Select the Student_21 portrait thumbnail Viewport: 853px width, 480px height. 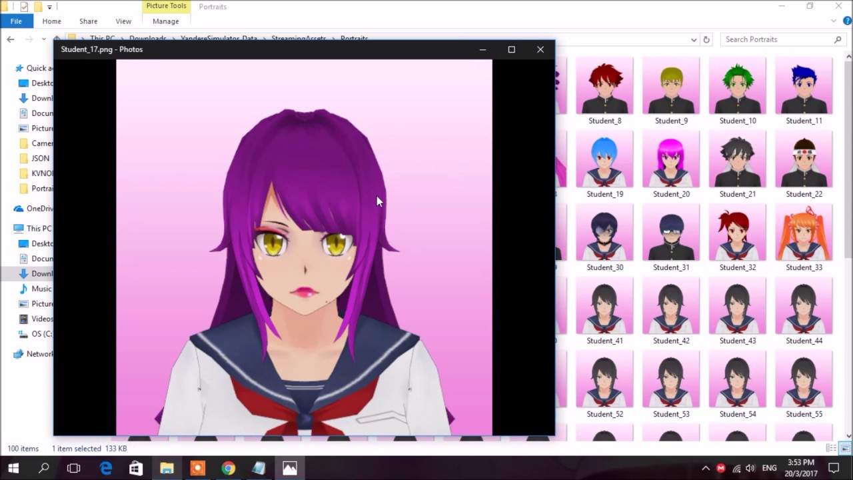point(737,159)
